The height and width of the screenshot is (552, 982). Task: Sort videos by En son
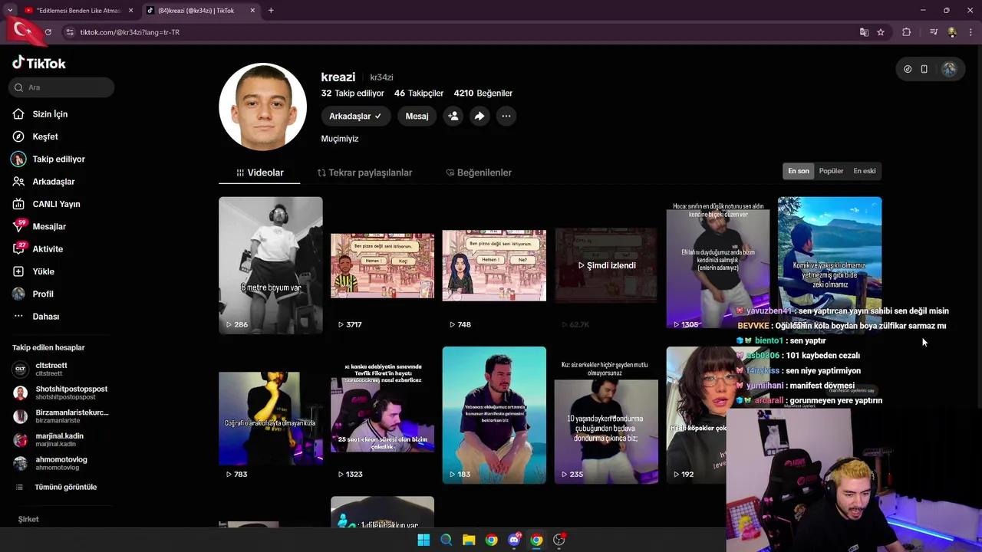[799, 171]
